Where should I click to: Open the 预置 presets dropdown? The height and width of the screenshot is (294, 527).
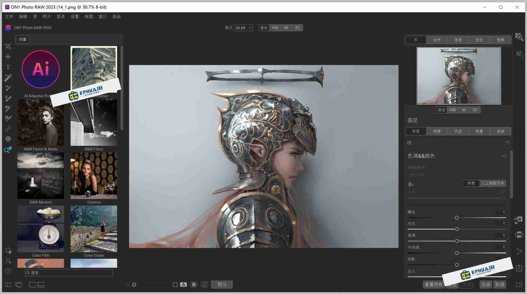click(22, 39)
